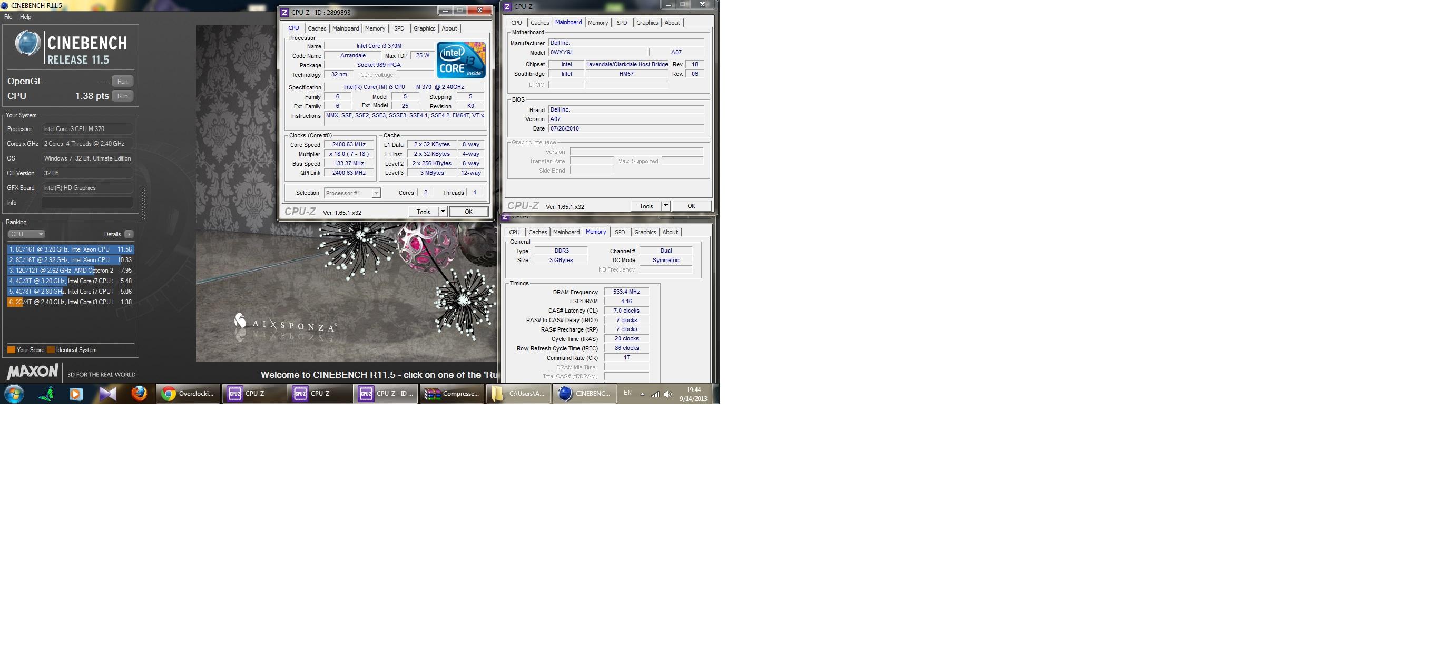Run the OpenGL benchmark
Screen dimensions: 1433x661
[122, 81]
